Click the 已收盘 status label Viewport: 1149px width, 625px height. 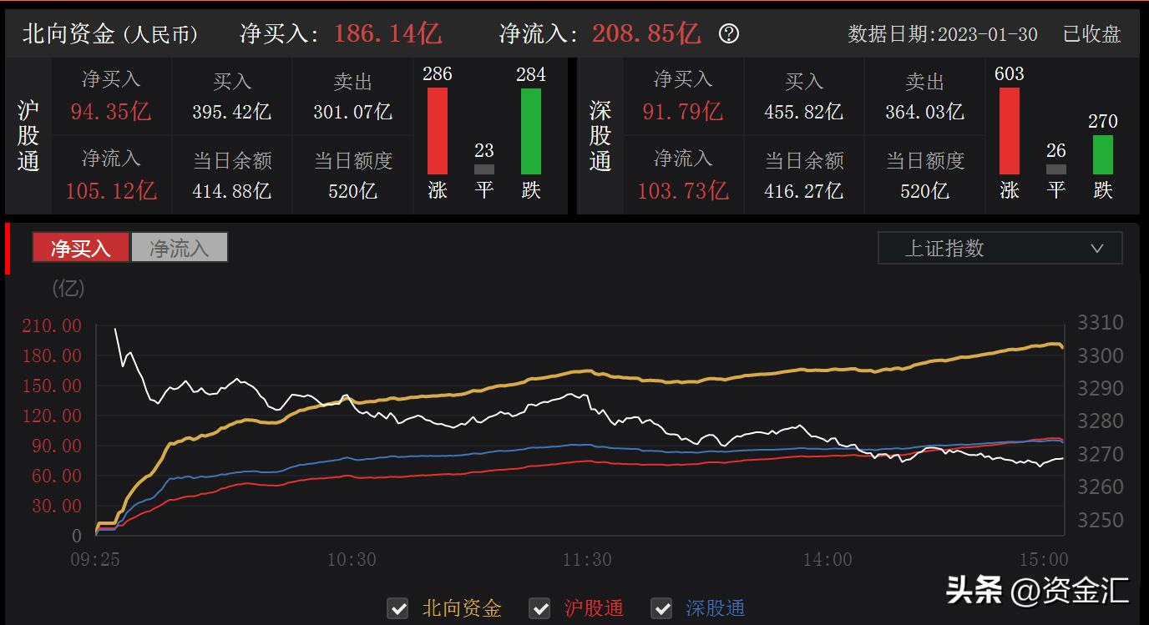(1091, 34)
